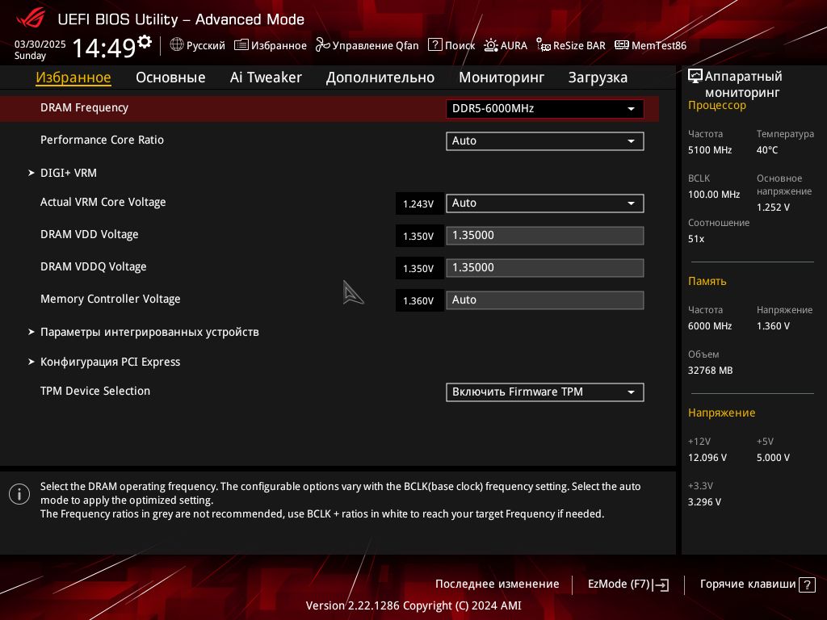Click the Русский language button

pyautogui.click(x=198, y=45)
